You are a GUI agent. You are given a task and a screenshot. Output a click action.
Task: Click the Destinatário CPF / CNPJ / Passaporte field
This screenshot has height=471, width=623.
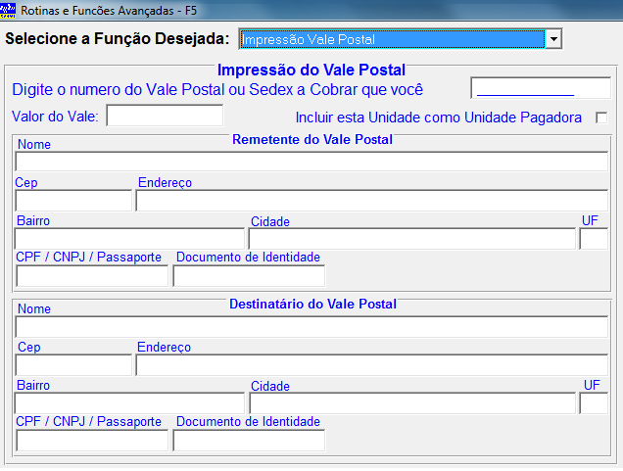point(92,441)
